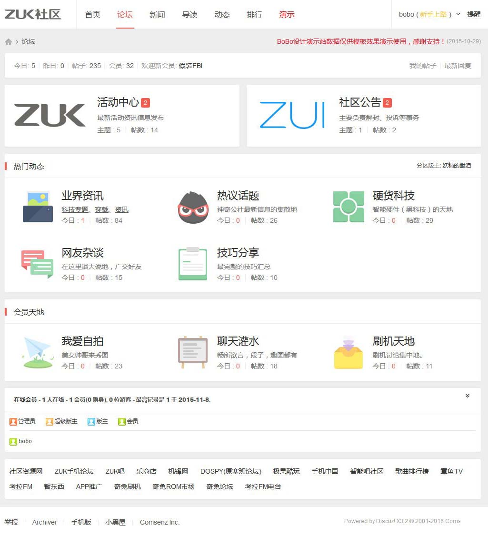Viewport: 488px width, 536px height.
Task: Open online member bobo profile
Action: pos(25,441)
